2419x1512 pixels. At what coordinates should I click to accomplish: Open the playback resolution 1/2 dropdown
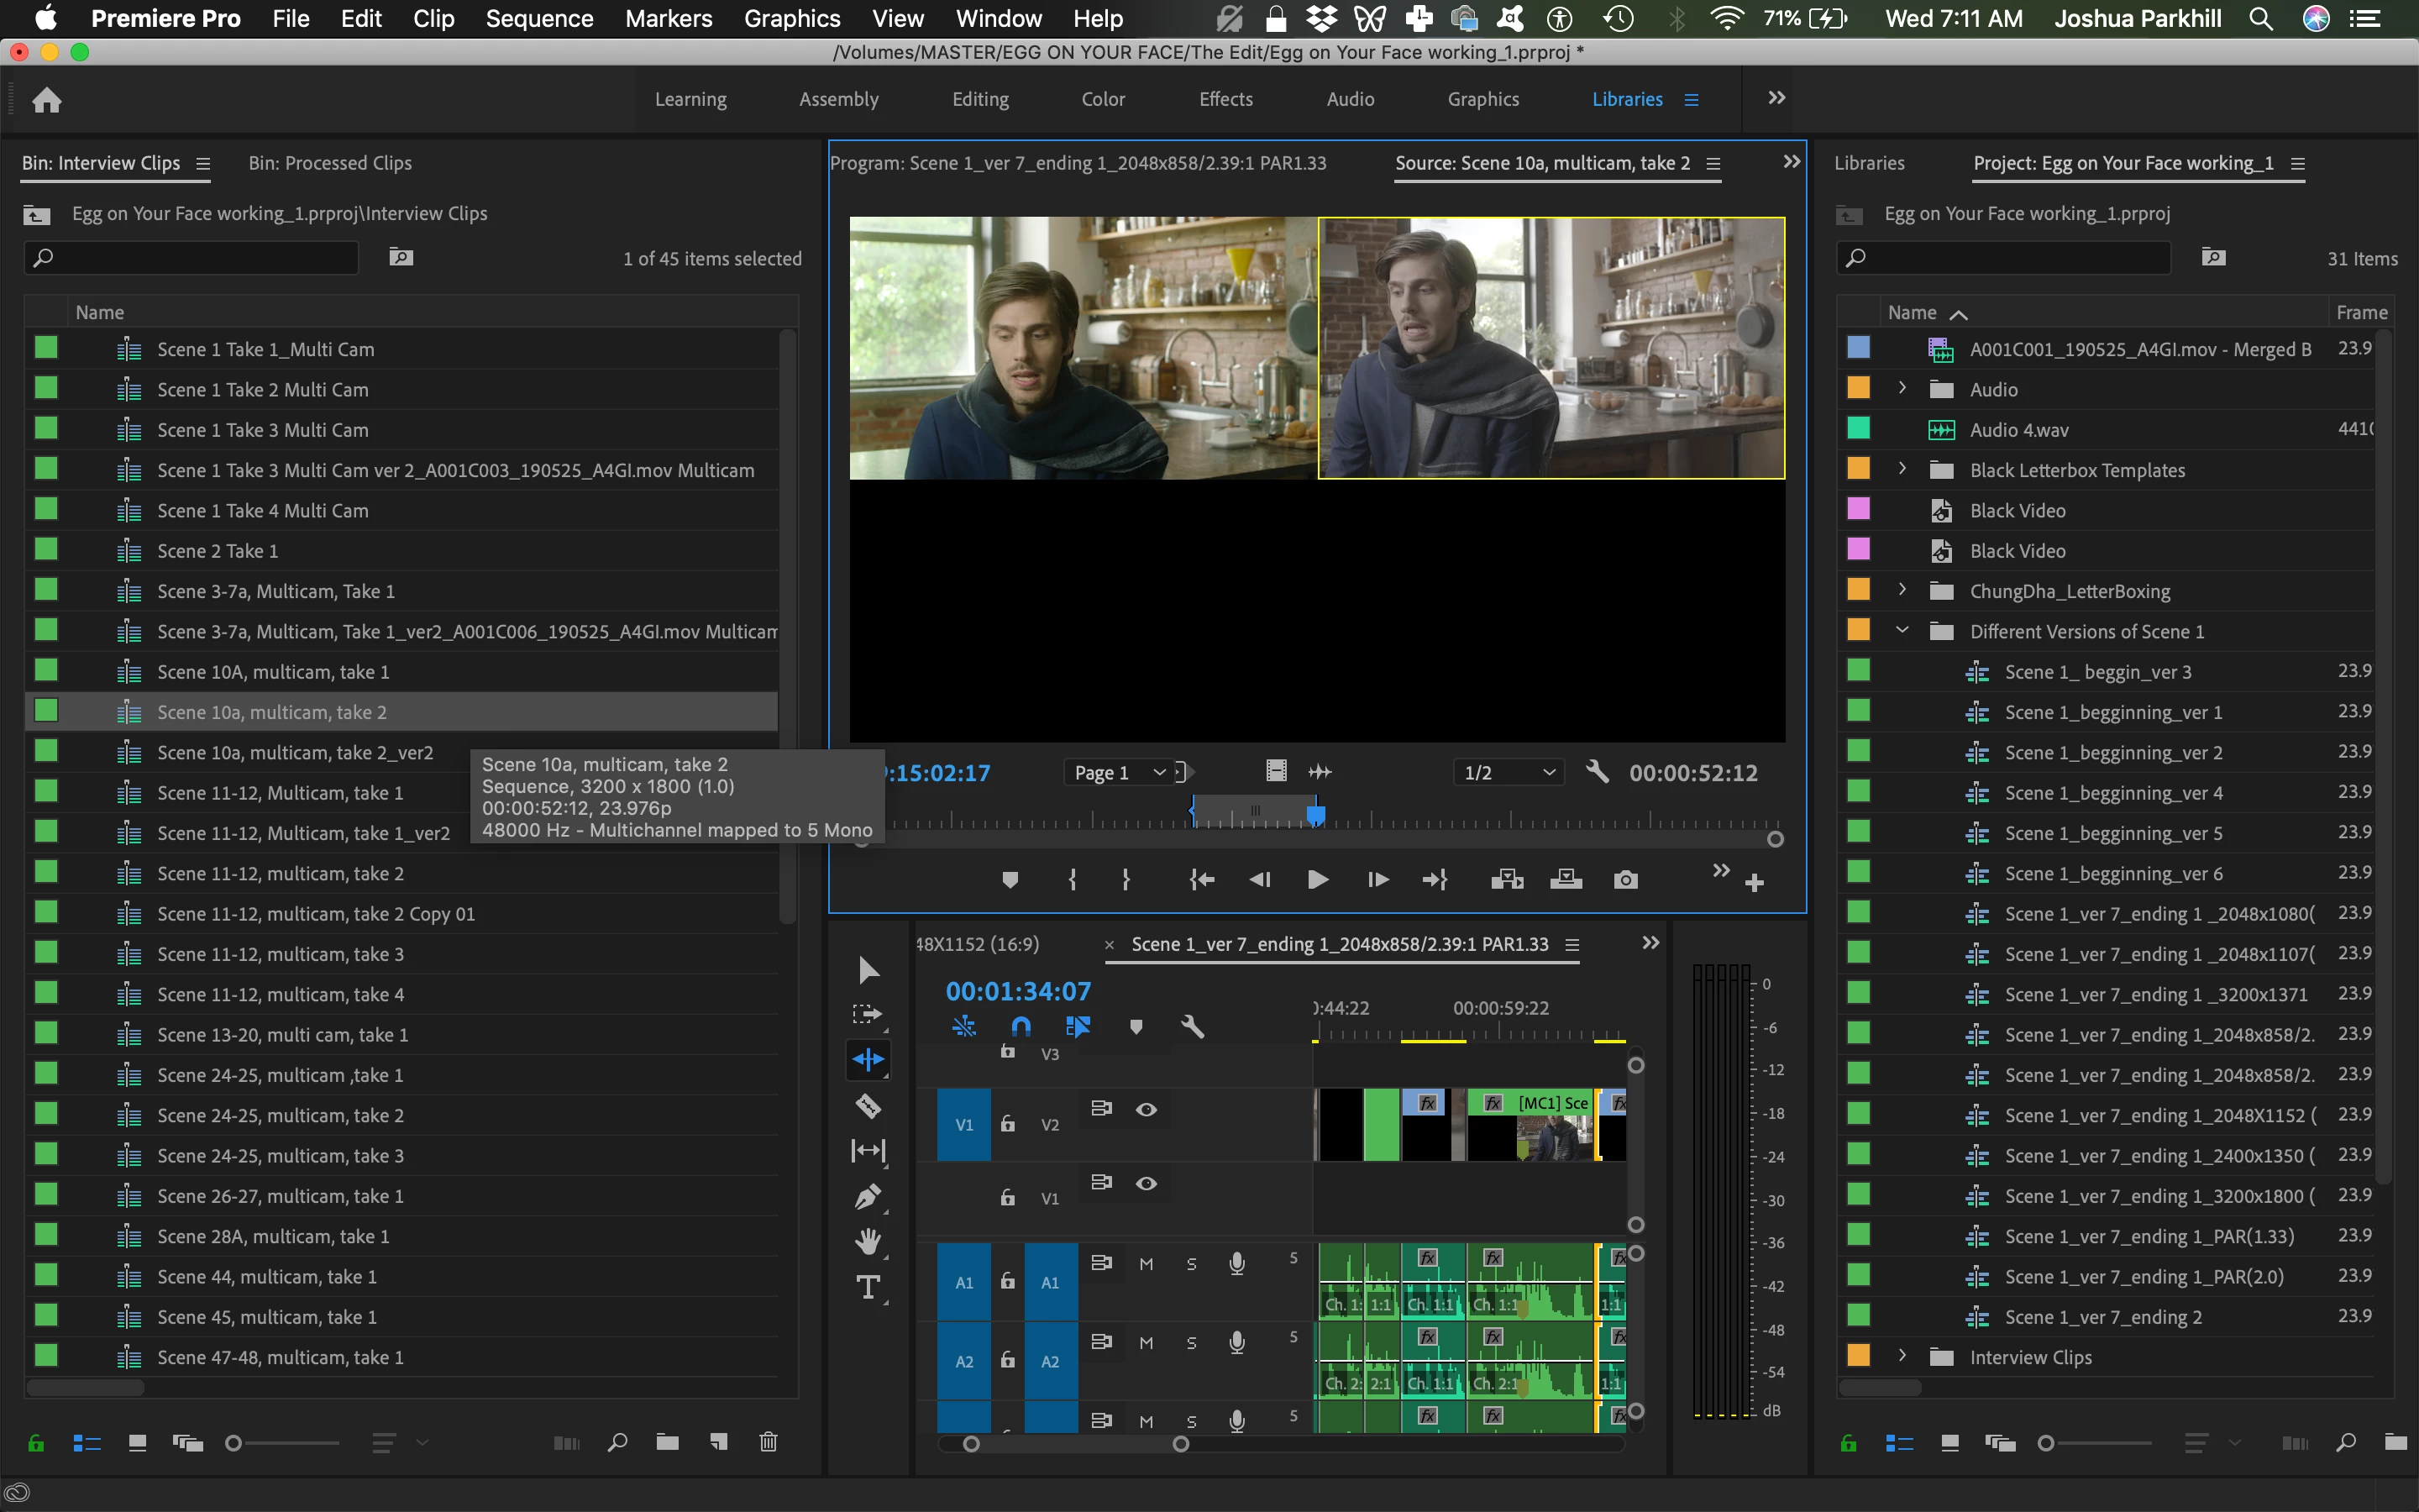coord(1509,772)
